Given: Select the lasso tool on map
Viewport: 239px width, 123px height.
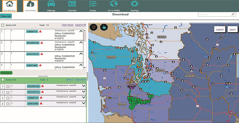Looking at the screenshot, I should click(93, 27).
